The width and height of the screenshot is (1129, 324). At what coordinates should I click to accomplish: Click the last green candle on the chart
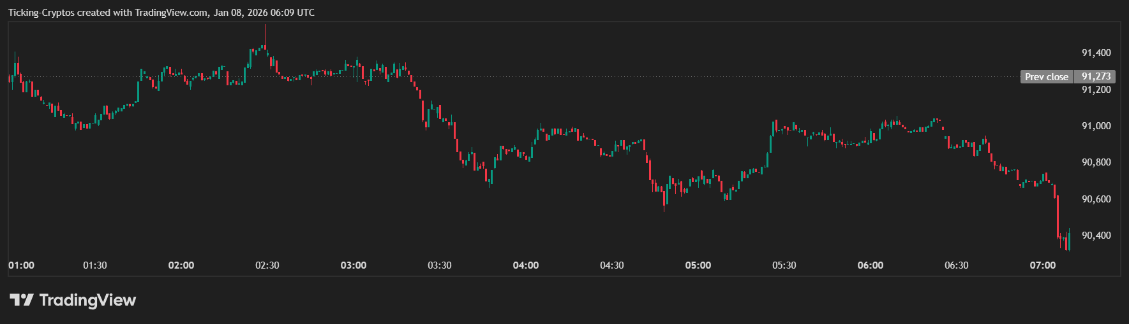(x=1068, y=242)
